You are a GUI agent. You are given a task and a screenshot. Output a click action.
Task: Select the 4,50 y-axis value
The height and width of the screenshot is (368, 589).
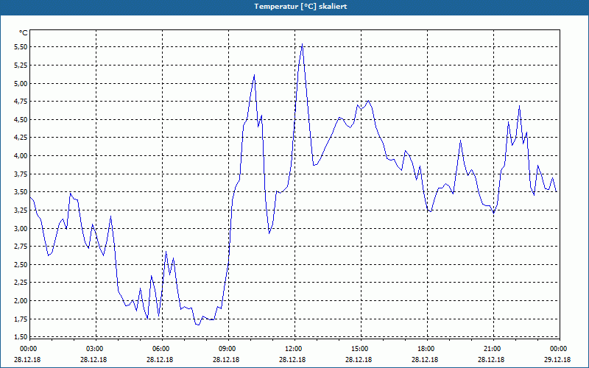pyautogui.click(x=21, y=120)
